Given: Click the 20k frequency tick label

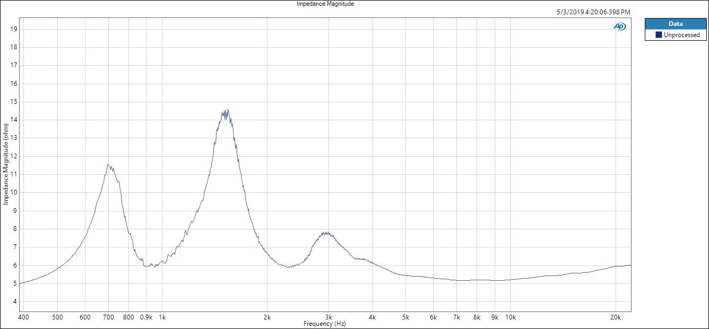Looking at the screenshot, I should click(616, 317).
